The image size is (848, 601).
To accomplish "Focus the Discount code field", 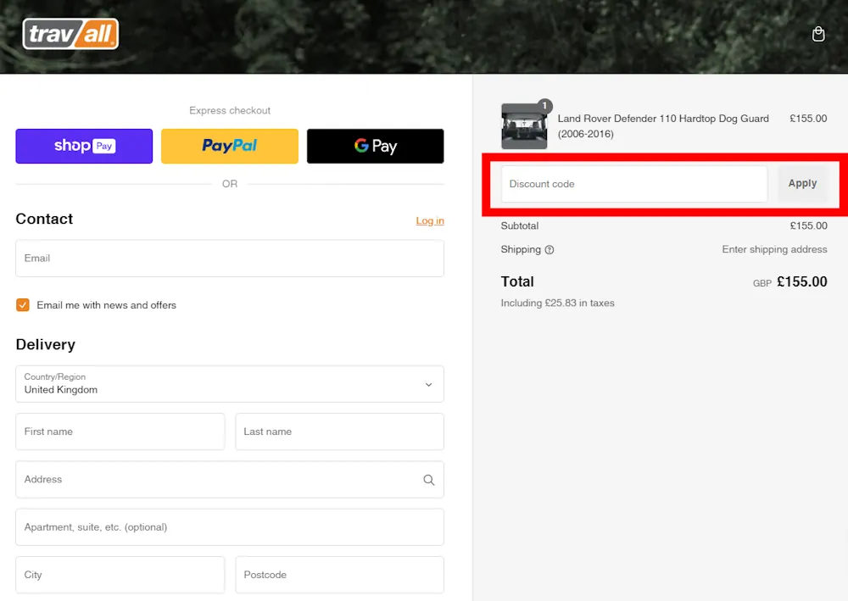I will (633, 184).
